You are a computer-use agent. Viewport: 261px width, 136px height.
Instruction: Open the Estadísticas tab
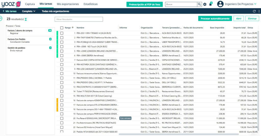[90, 4]
